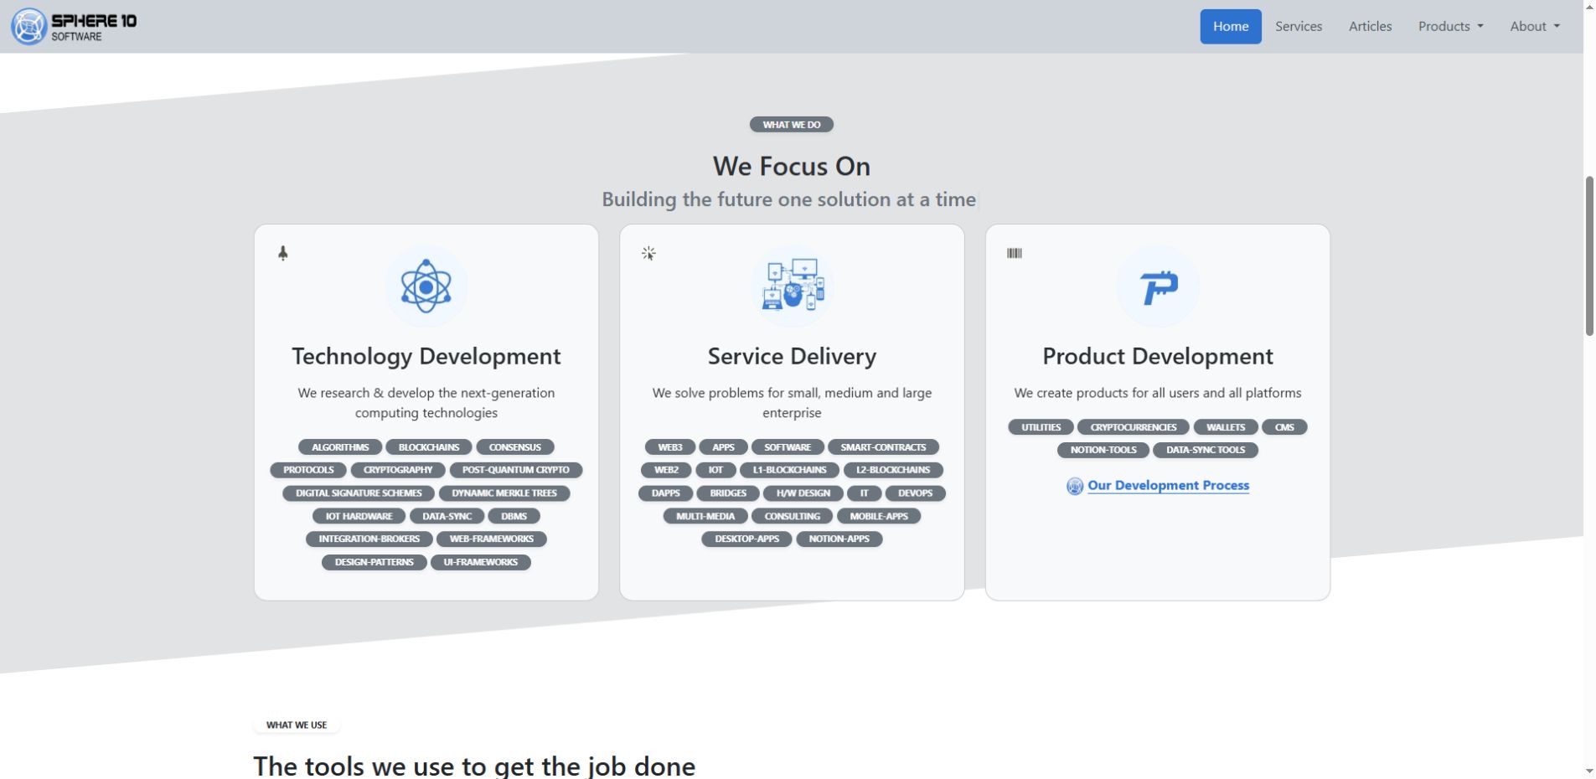Click the page vertical scrollbar thumb
Image resolution: width=1596 pixels, height=779 pixels.
click(1588, 255)
